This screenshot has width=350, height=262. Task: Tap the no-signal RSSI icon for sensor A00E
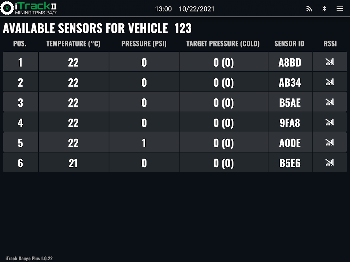(329, 142)
